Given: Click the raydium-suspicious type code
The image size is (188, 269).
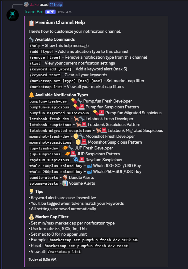Looking at the screenshot, I should click(49, 160).
